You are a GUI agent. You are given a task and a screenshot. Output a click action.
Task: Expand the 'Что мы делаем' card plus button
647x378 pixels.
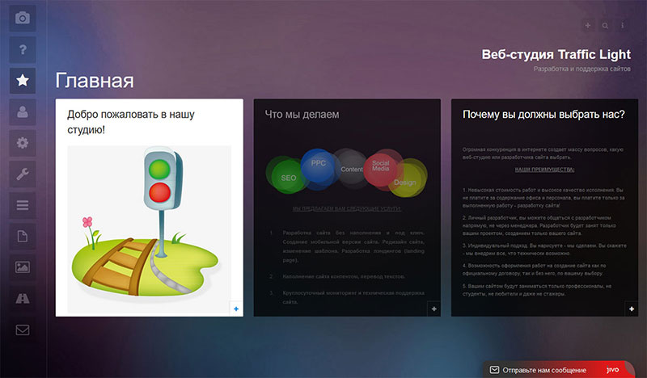coord(433,309)
